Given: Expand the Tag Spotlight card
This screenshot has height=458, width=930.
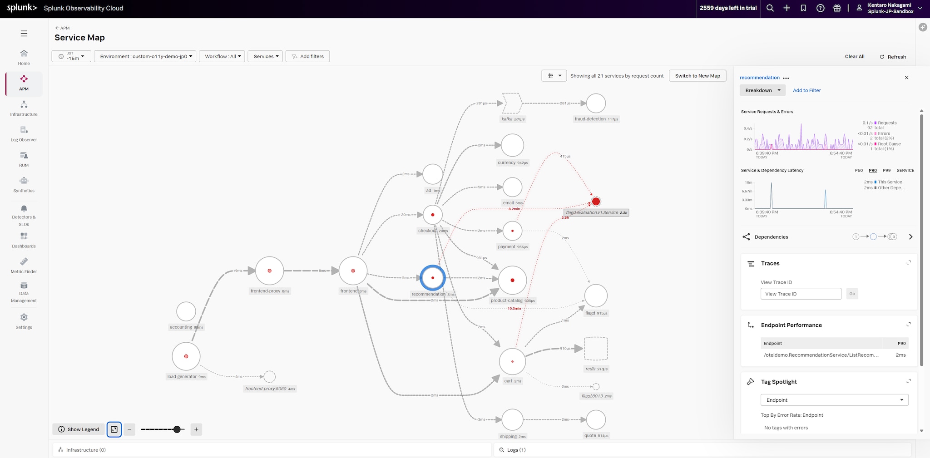Looking at the screenshot, I should pyautogui.click(x=909, y=381).
